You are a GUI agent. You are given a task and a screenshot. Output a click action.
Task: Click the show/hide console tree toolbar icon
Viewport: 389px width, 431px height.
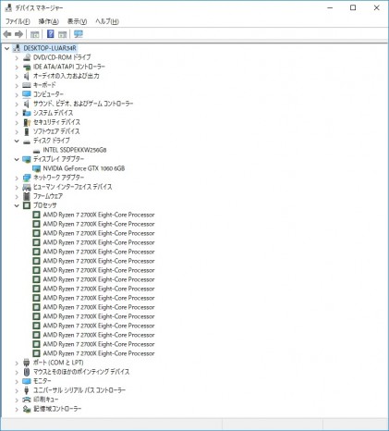[34, 34]
